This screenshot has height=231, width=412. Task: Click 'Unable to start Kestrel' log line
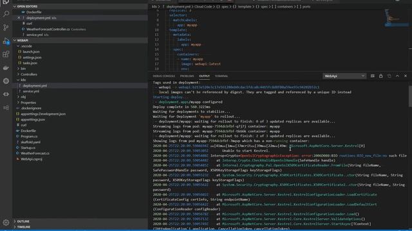click(245, 151)
